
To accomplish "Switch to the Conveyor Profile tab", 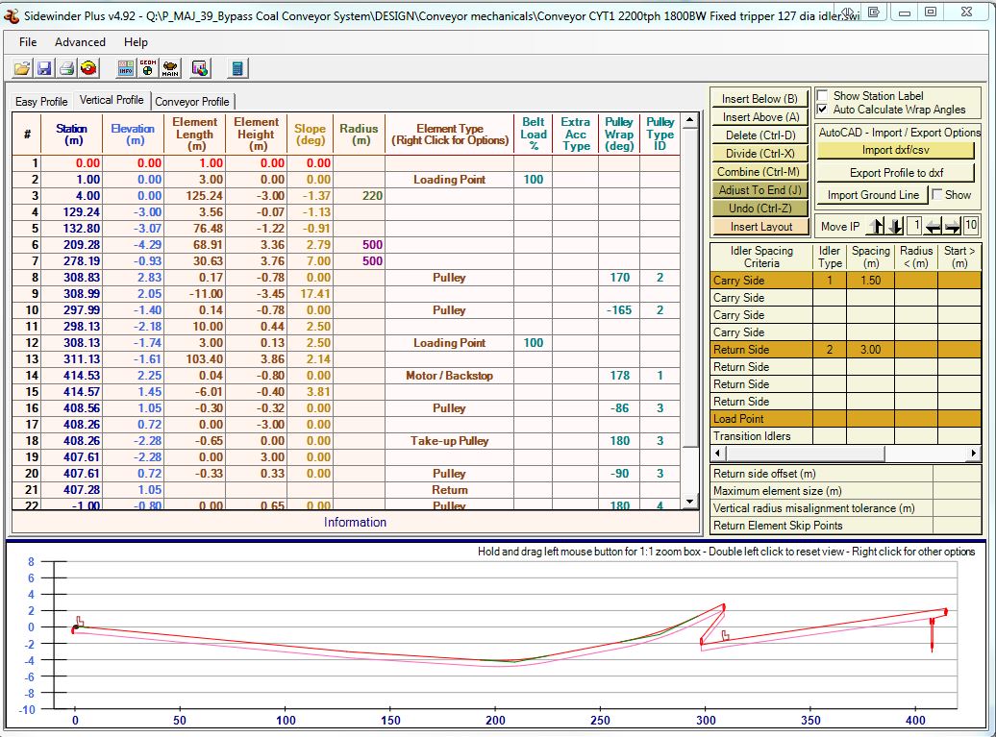I will coord(192,102).
